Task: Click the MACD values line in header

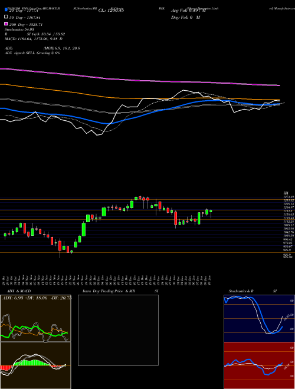Action: pos(34,39)
